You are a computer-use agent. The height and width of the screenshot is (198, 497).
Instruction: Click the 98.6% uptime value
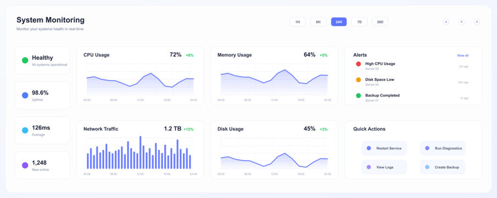(40, 92)
